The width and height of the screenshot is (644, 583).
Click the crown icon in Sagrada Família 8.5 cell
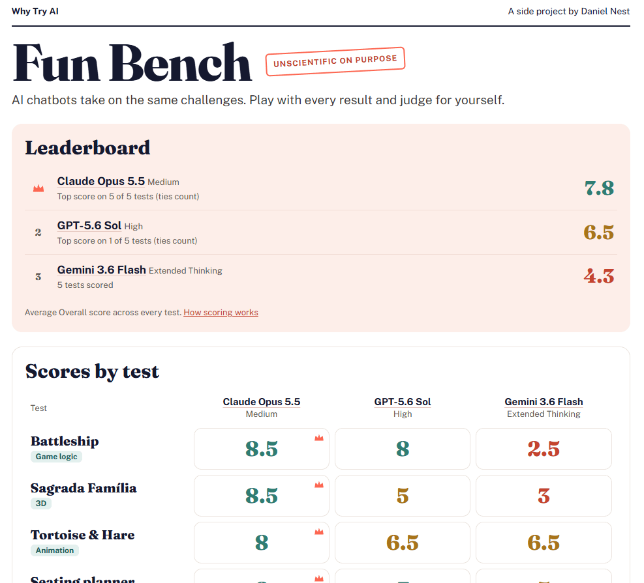pos(318,485)
